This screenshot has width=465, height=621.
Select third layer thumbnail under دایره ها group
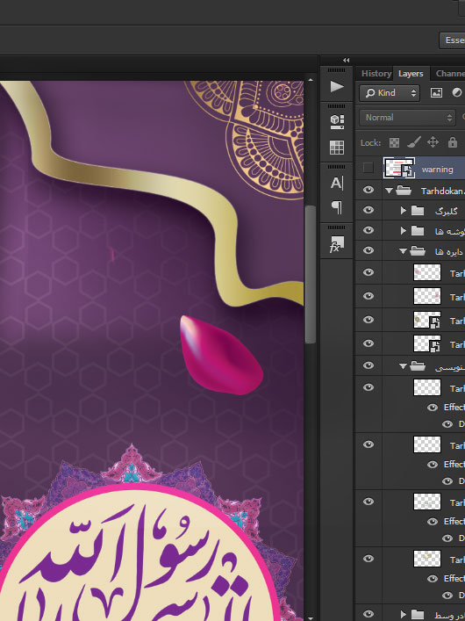pos(427,320)
